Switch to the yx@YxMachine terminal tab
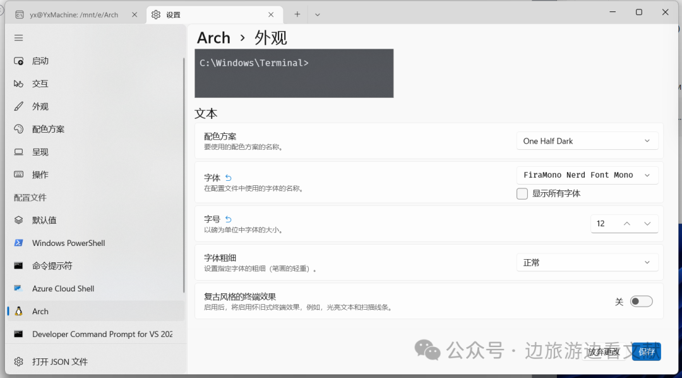Image resolution: width=682 pixels, height=378 pixels. [x=76, y=15]
